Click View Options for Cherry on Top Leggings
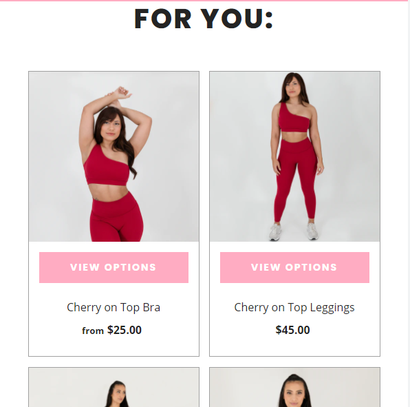Image resolution: width=410 pixels, height=407 pixels. pos(294,267)
